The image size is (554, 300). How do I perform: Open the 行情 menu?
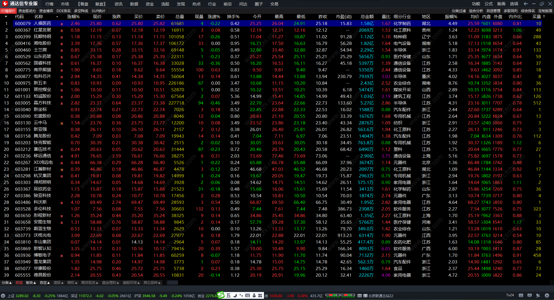(49, 4)
